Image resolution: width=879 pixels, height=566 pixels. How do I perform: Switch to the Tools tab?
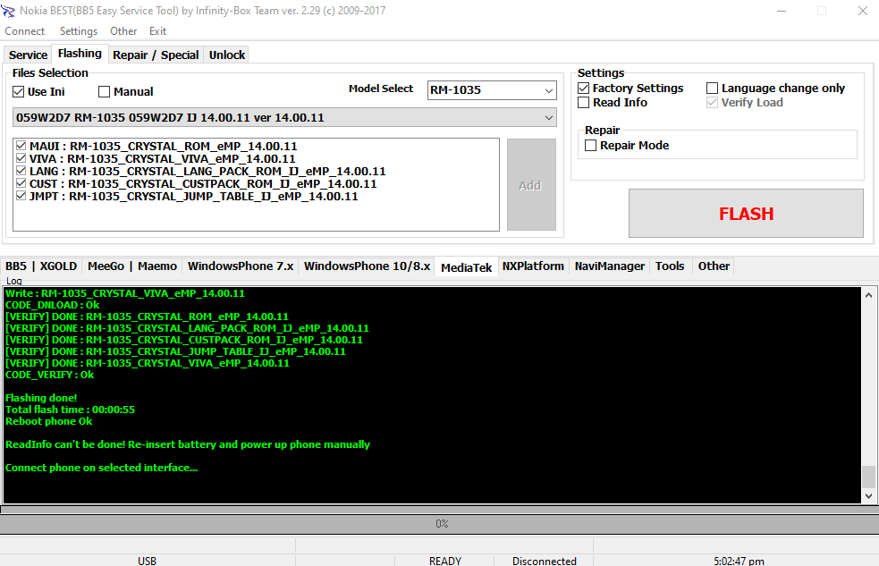click(x=670, y=266)
